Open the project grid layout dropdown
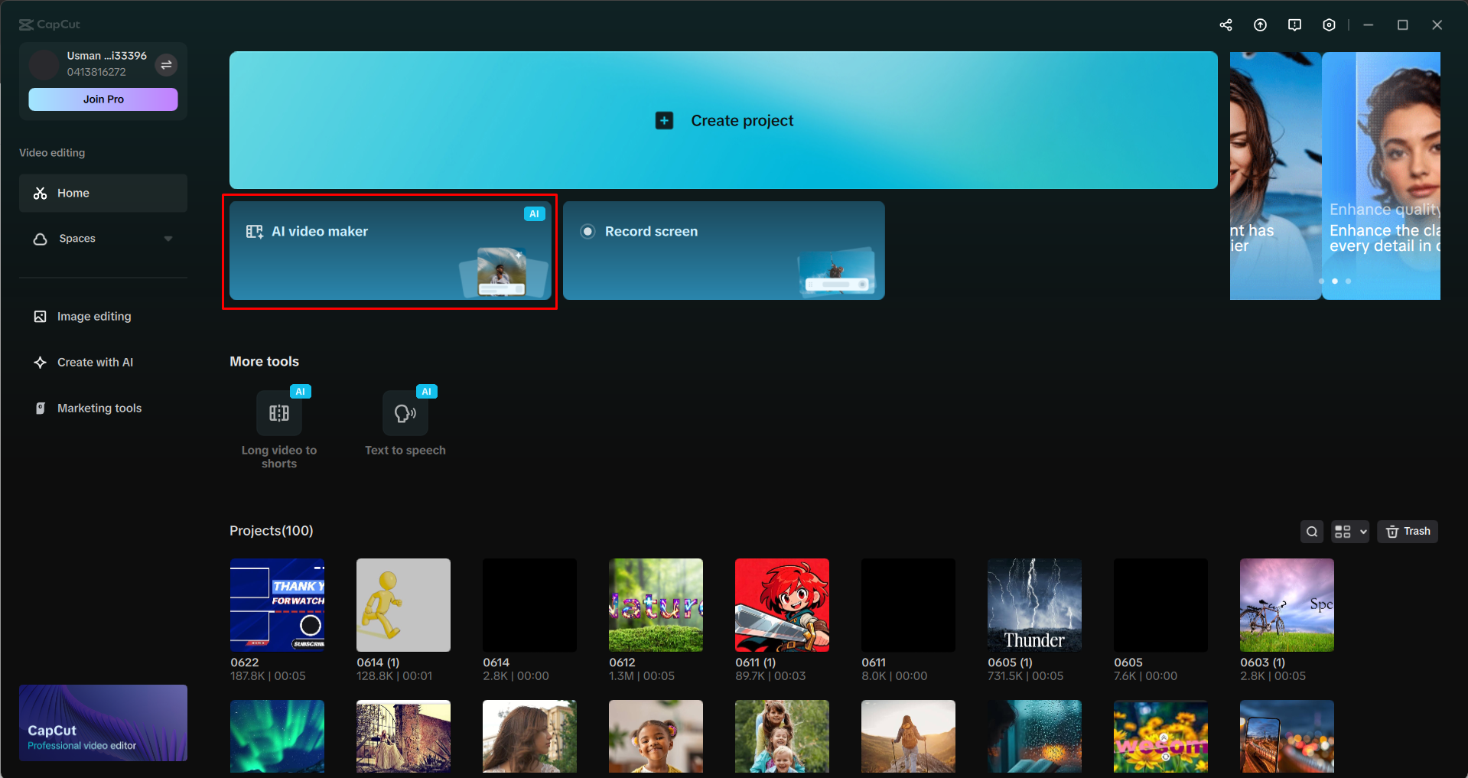Image resolution: width=1468 pixels, height=778 pixels. pyautogui.click(x=1349, y=531)
